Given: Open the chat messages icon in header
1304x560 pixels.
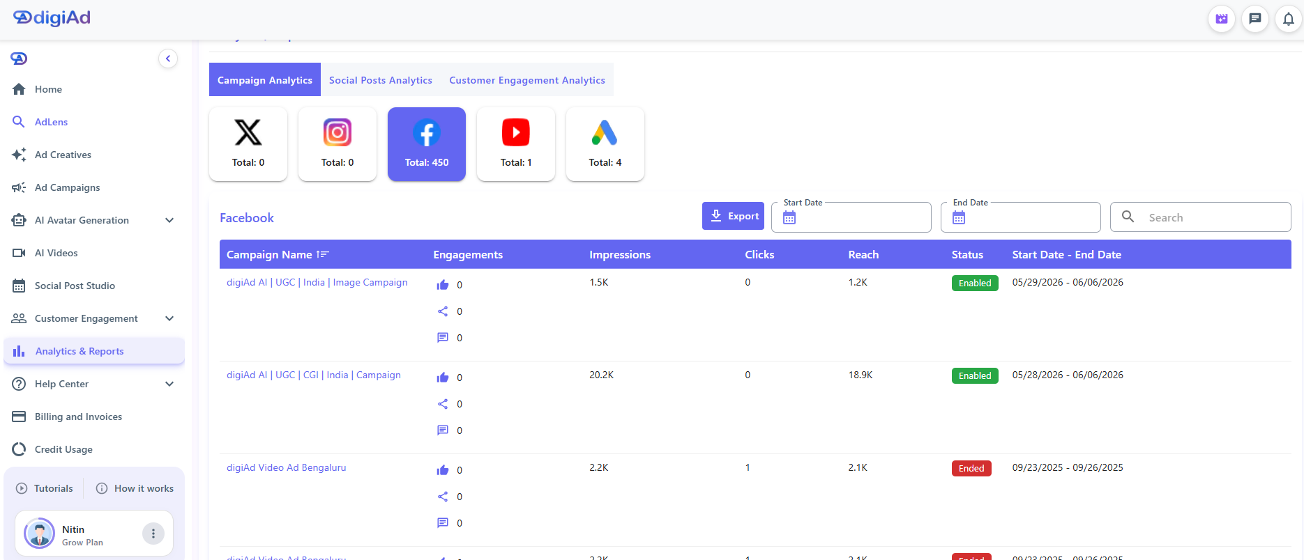Looking at the screenshot, I should [x=1255, y=19].
